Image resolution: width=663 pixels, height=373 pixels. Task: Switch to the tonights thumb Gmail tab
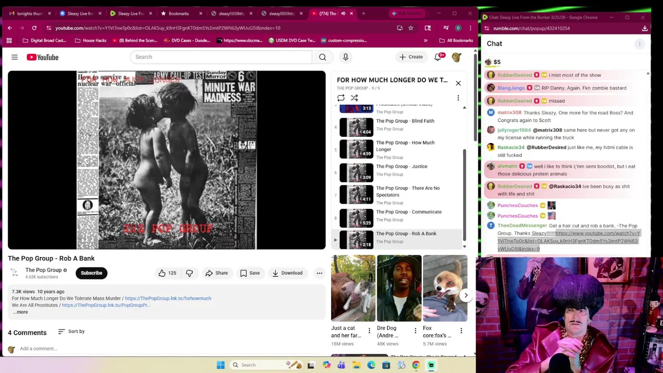coord(26,13)
